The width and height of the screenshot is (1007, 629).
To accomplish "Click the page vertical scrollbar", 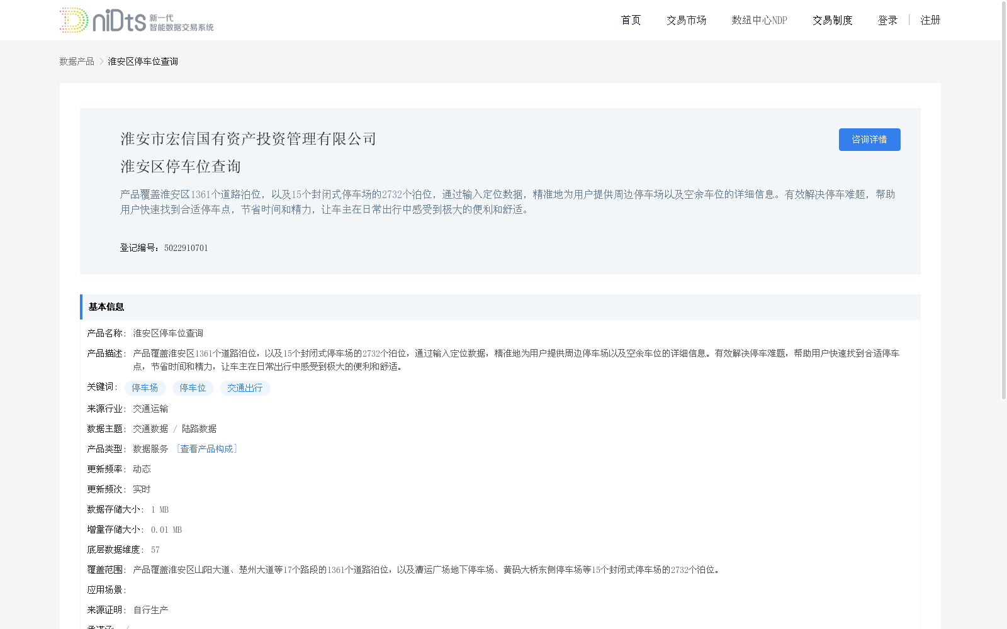I will click(x=1004, y=201).
